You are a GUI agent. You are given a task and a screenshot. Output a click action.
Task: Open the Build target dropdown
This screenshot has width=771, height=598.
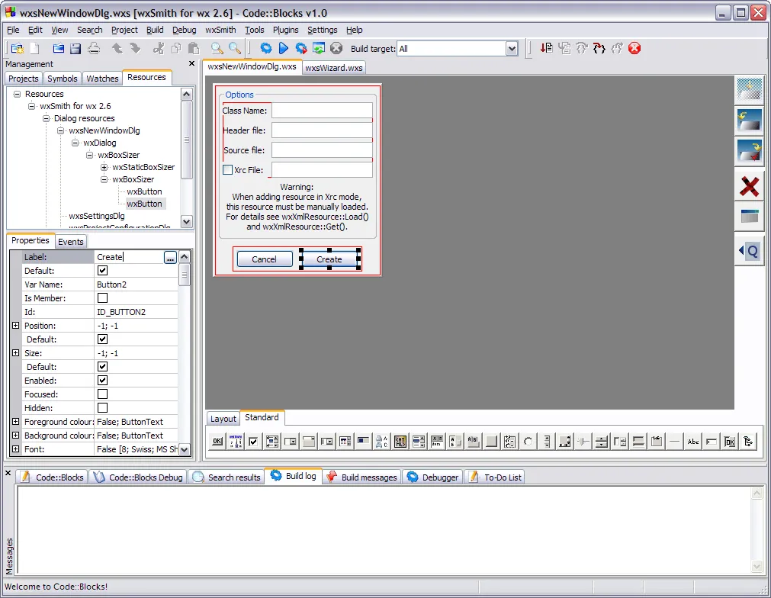(511, 48)
